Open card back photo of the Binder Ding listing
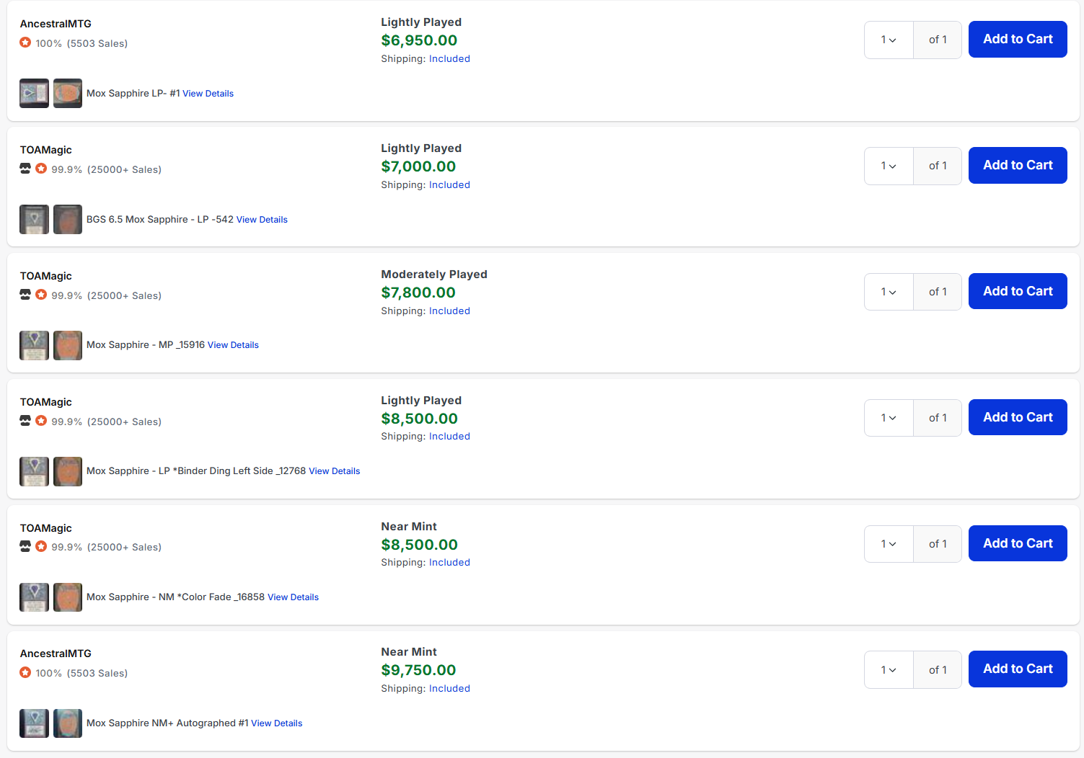The width and height of the screenshot is (1084, 758). pyautogui.click(x=68, y=471)
